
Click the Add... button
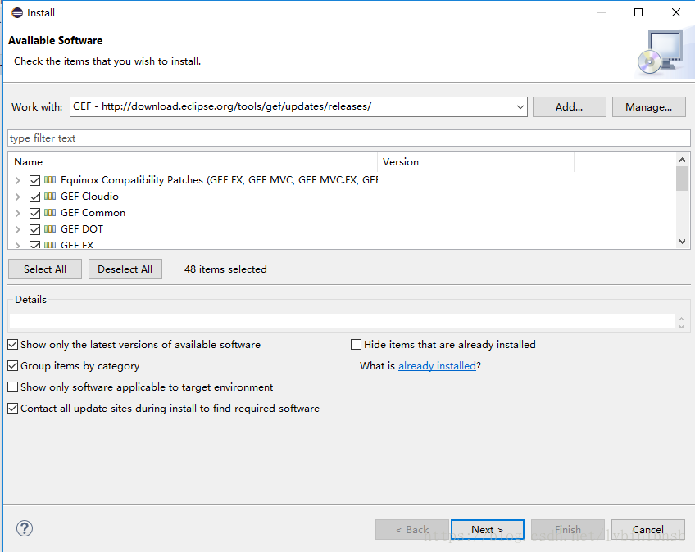(569, 106)
